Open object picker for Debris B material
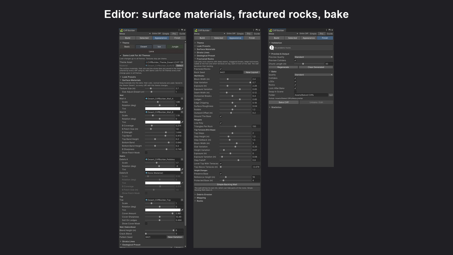The height and width of the screenshot is (255, 453). coord(182,173)
